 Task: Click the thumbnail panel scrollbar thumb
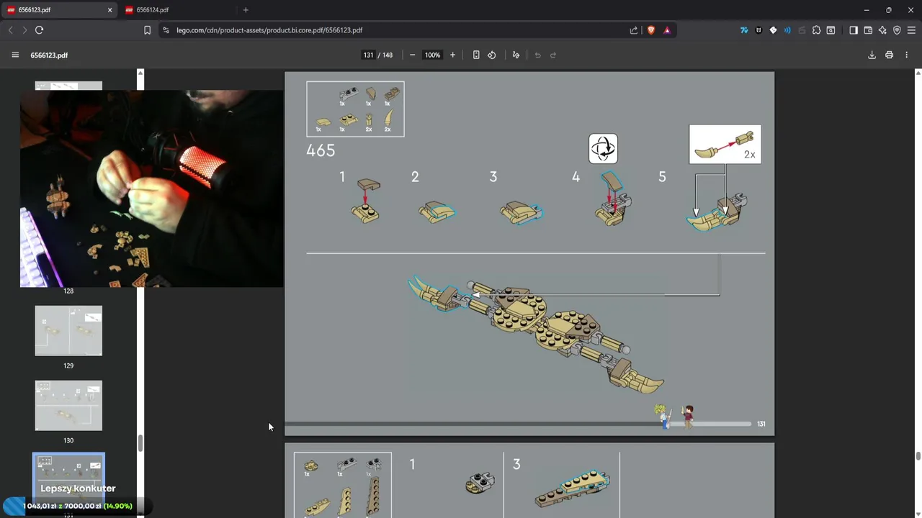tap(140, 443)
